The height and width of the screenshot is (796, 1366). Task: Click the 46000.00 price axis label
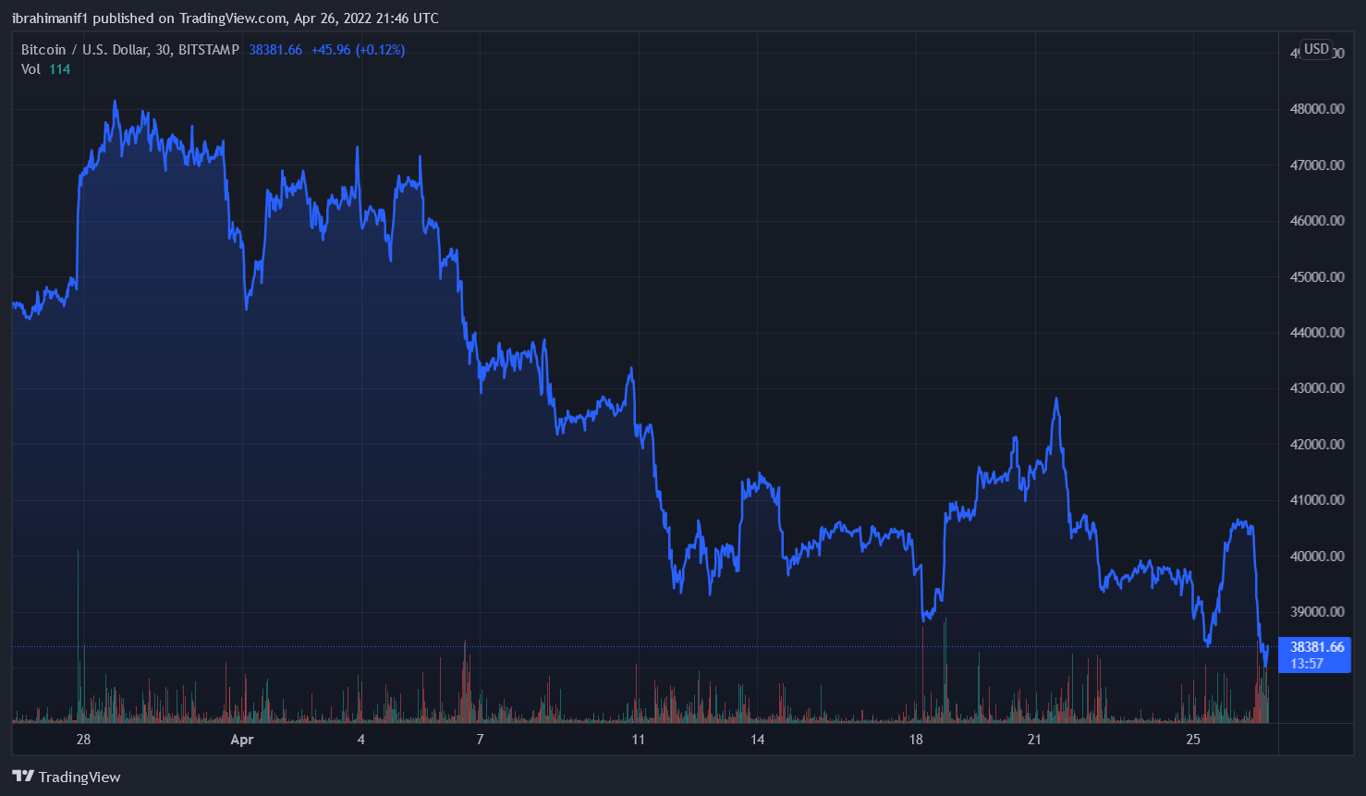1316,221
